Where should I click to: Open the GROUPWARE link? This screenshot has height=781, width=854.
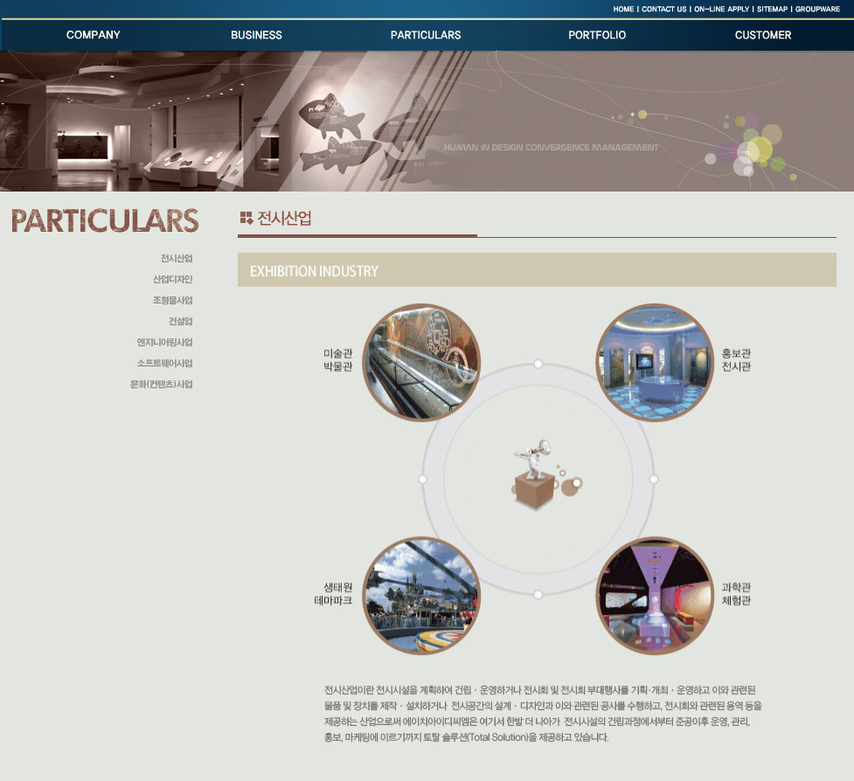click(817, 10)
